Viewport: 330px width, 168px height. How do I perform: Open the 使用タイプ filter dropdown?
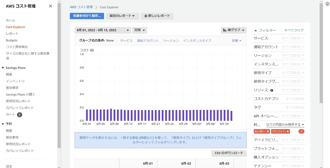[x=293, y=73]
